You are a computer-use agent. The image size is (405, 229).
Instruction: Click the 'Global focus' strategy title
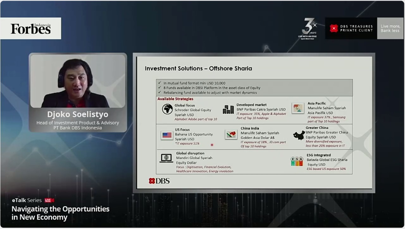185,105
